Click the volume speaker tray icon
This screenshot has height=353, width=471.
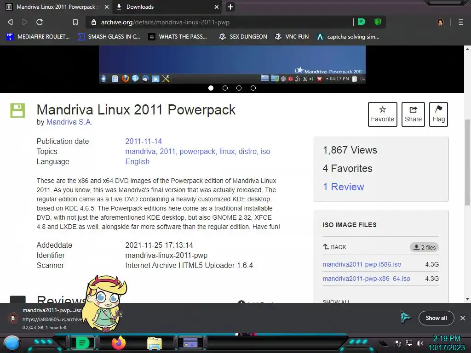tap(419, 343)
